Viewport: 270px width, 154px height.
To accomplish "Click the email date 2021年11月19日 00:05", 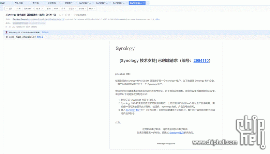I will (x=21, y=27).
